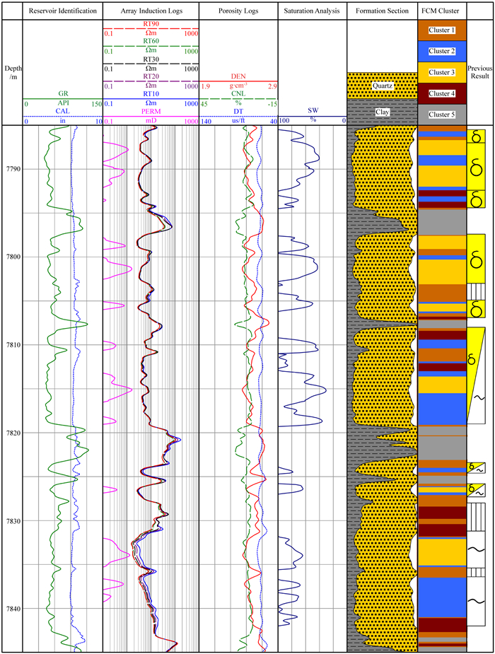Screen dimensions: 495x654
Task: Select the Cluster 2 blue legend box
Action: pos(442,52)
